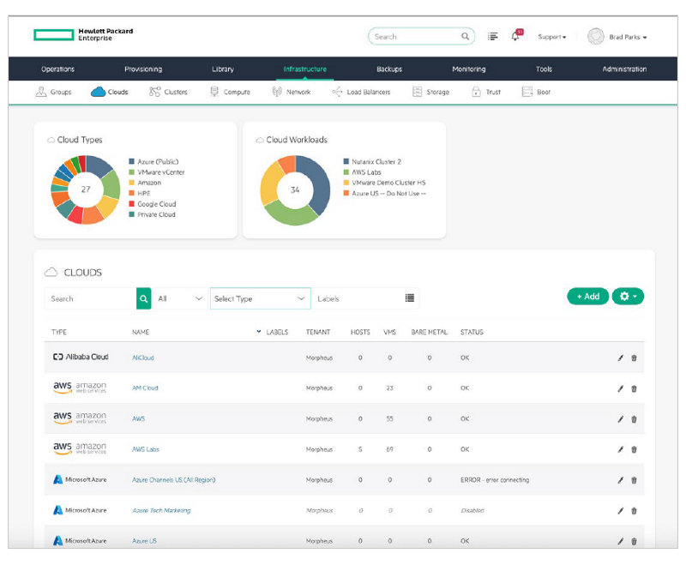Edit the AWS Labs row
Image resolution: width=686 pixels, height=565 pixels.
coord(620,449)
